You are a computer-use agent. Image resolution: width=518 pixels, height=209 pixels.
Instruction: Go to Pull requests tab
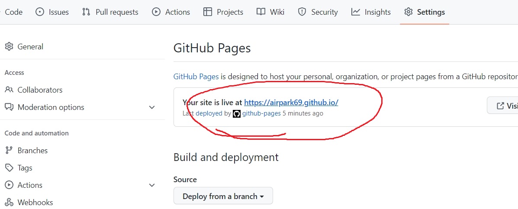click(110, 12)
